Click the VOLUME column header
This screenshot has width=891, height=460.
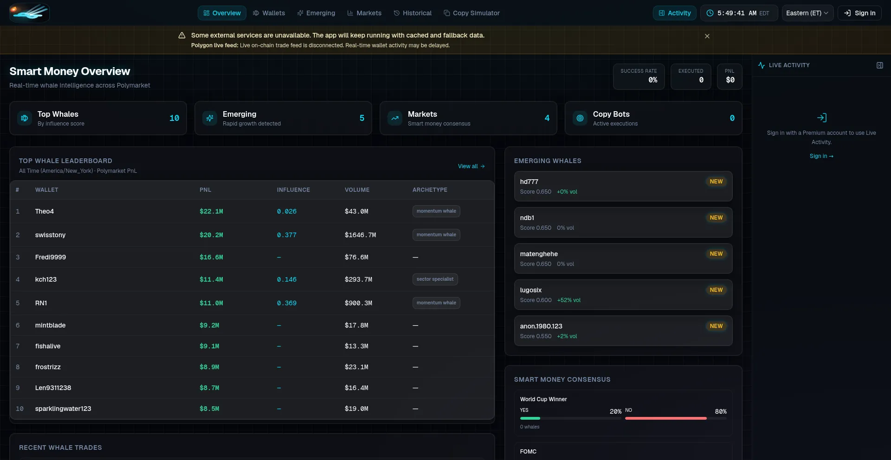coord(357,190)
